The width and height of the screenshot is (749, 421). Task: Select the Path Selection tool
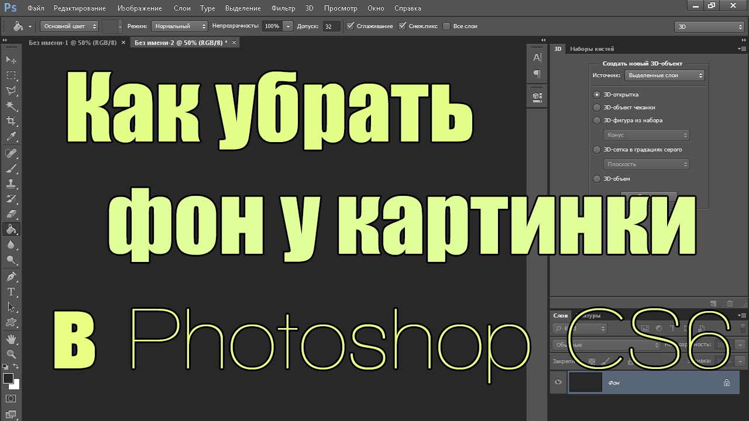point(11,306)
